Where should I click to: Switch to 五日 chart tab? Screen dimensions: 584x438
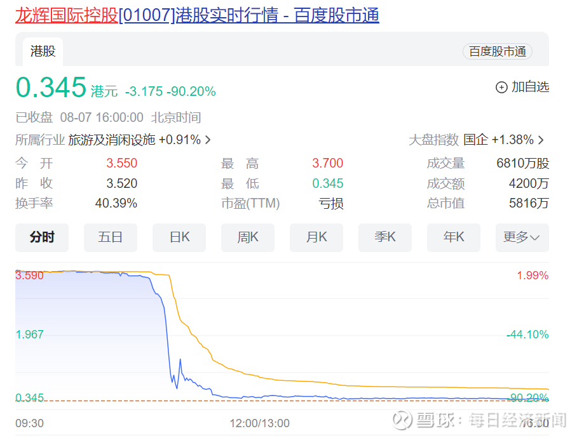(x=111, y=237)
